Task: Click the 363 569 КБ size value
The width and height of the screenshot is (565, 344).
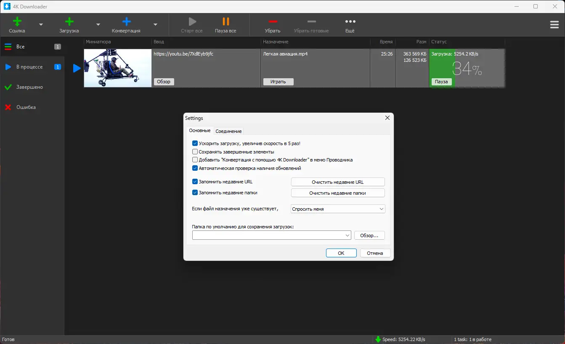Action: (415, 54)
